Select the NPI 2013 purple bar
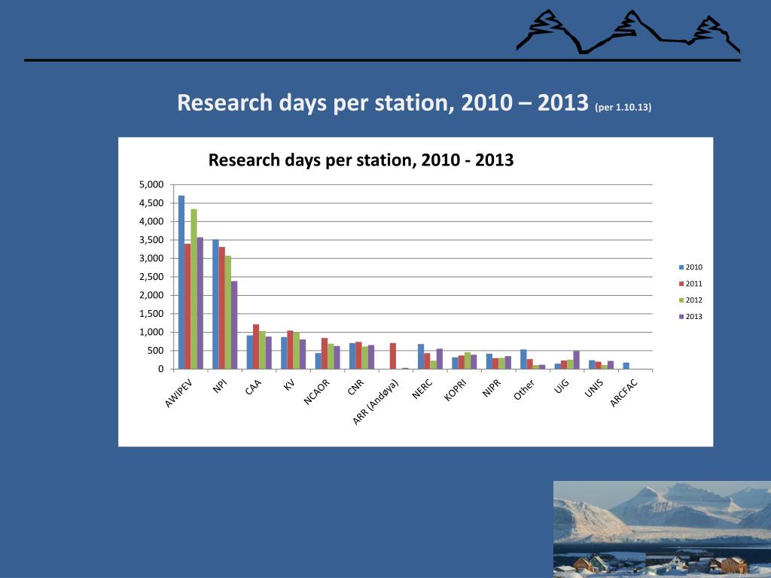 coord(234,325)
